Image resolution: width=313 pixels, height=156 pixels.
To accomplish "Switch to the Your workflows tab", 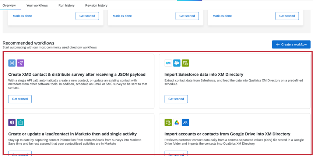I will (x=37, y=6).
